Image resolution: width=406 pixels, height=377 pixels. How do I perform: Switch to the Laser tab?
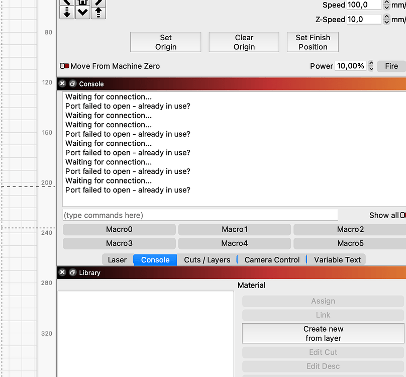117,259
